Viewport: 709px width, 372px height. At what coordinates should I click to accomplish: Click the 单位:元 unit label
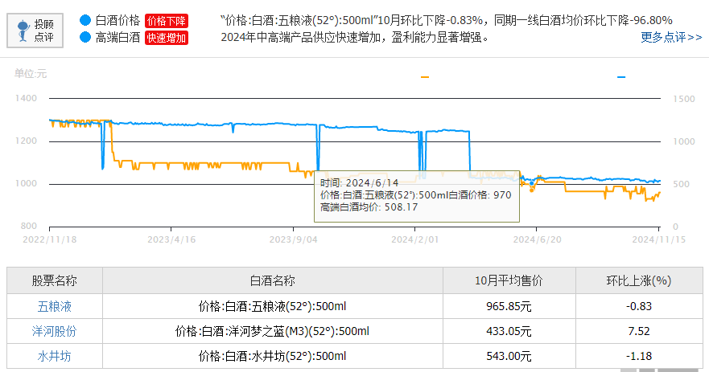(x=31, y=74)
